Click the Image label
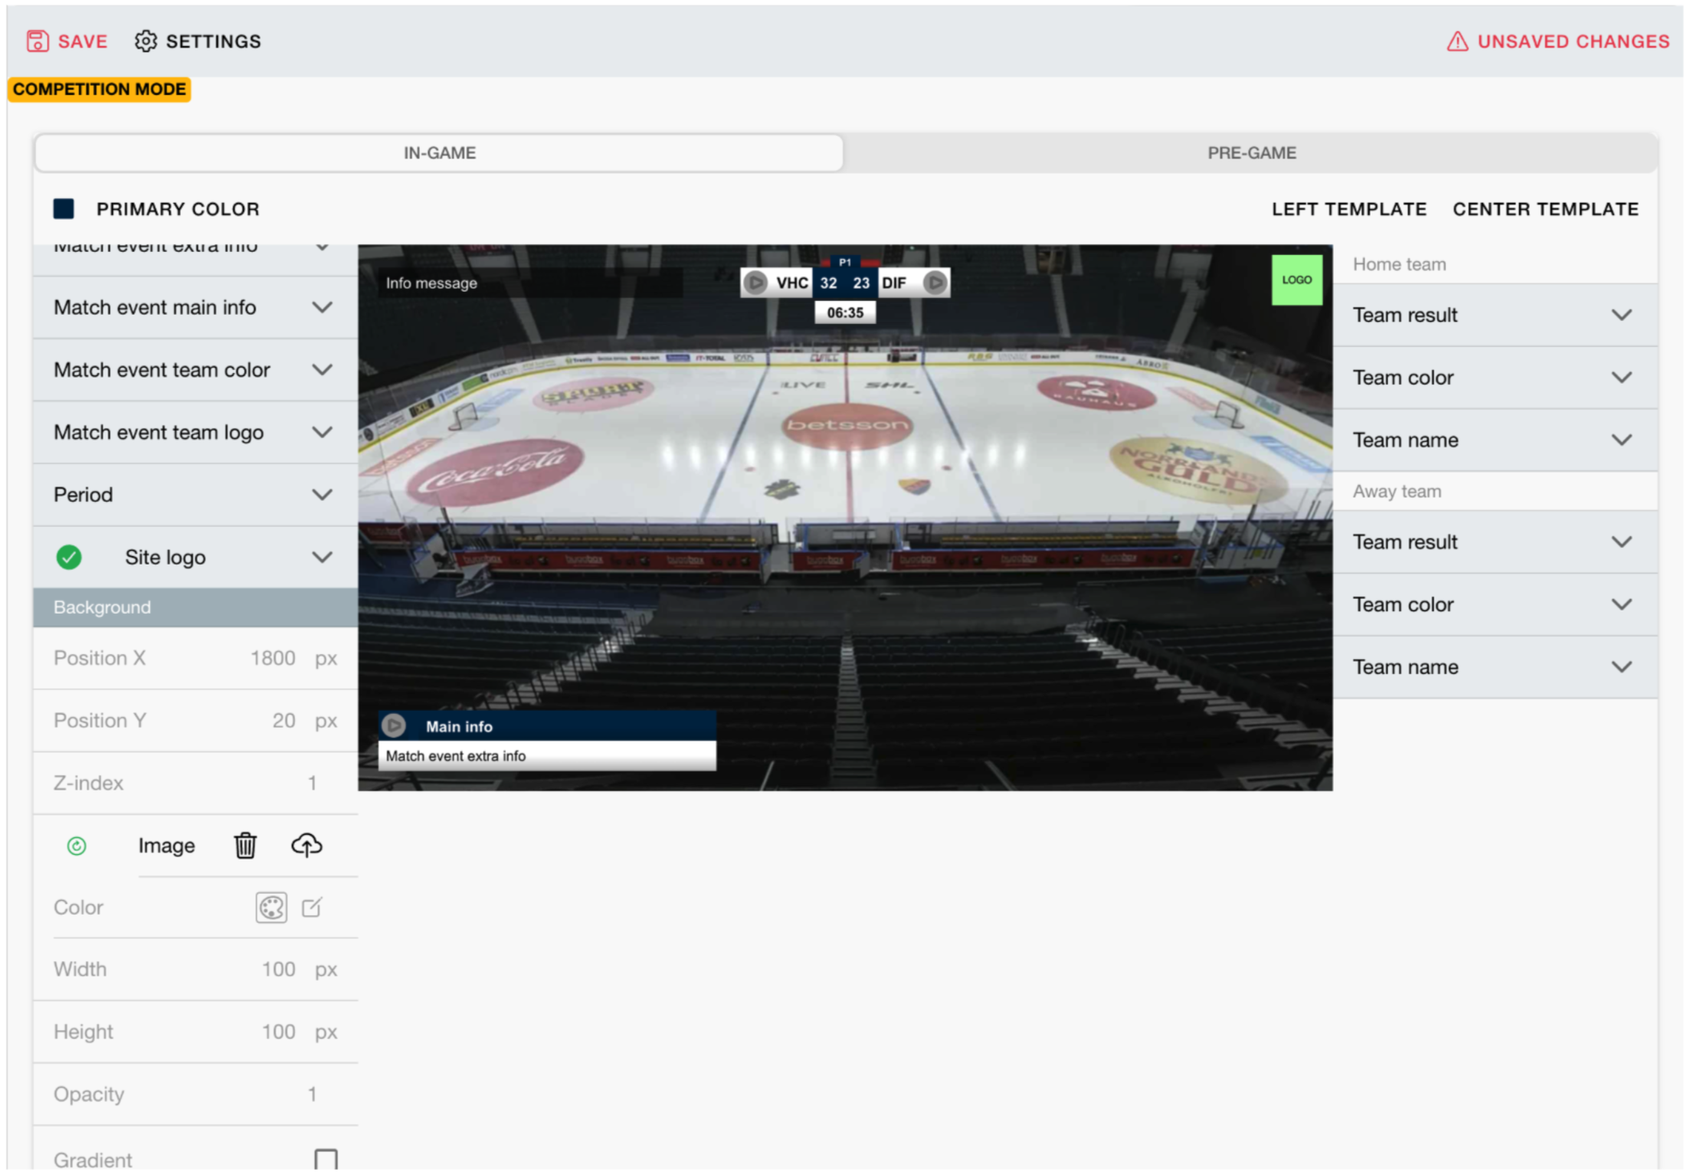The height and width of the screenshot is (1172, 1684). click(166, 846)
